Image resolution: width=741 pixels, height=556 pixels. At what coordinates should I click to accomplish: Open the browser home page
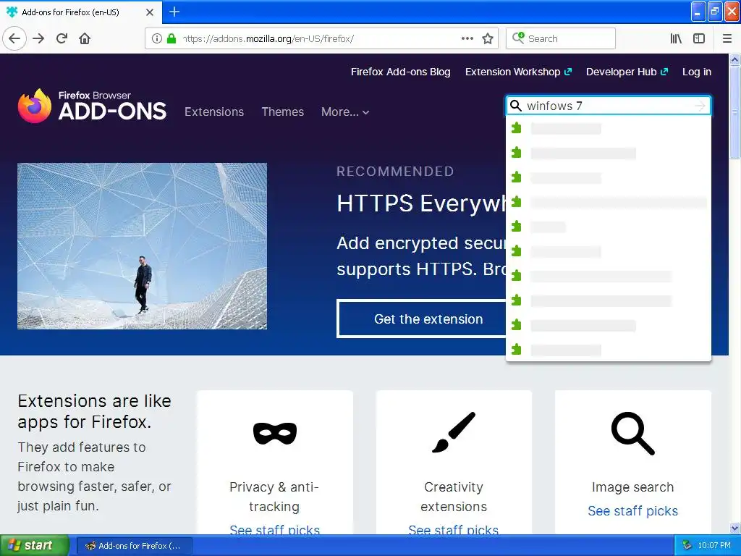click(85, 38)
